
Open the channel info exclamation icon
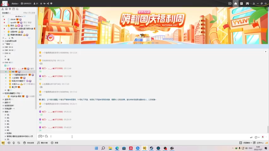pos(51,3)
